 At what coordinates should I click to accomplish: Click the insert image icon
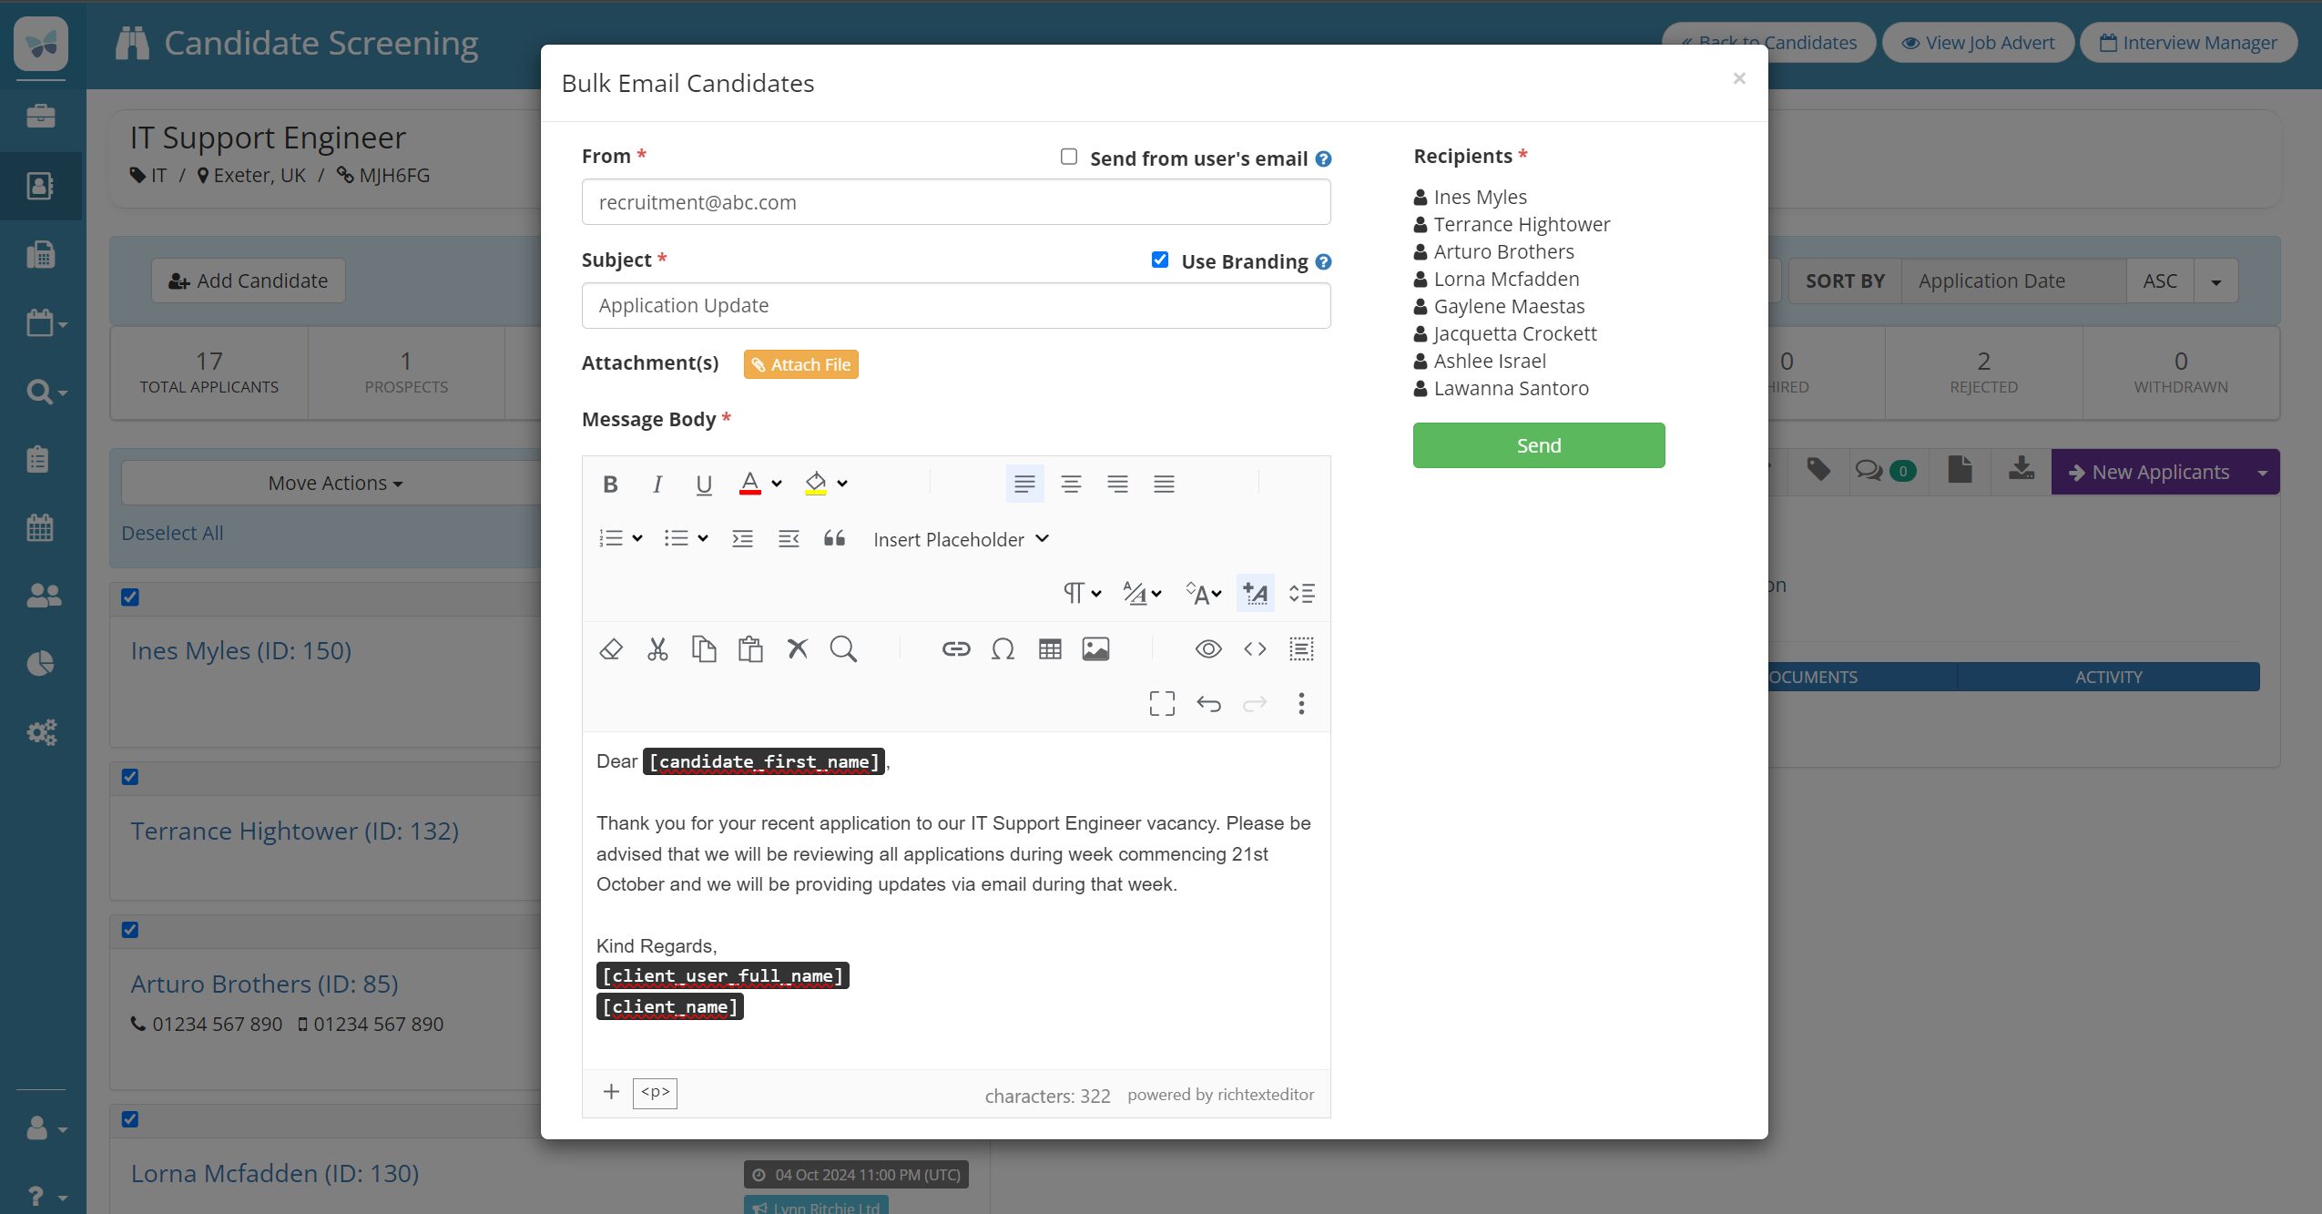[1095, 649]
